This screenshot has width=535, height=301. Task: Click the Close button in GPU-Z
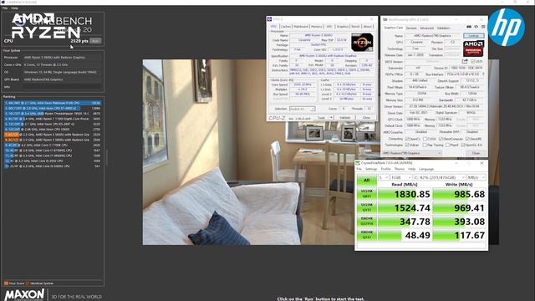[476, 153]
